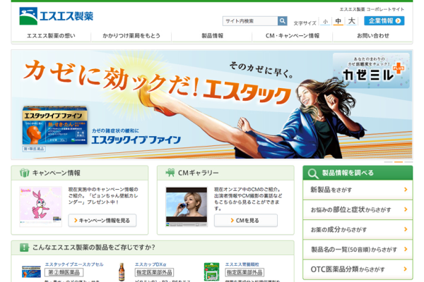This screenshot has height=282, width=424.
Task: Click the キャンペーン情報を見る button
Action: pos(102,221)
